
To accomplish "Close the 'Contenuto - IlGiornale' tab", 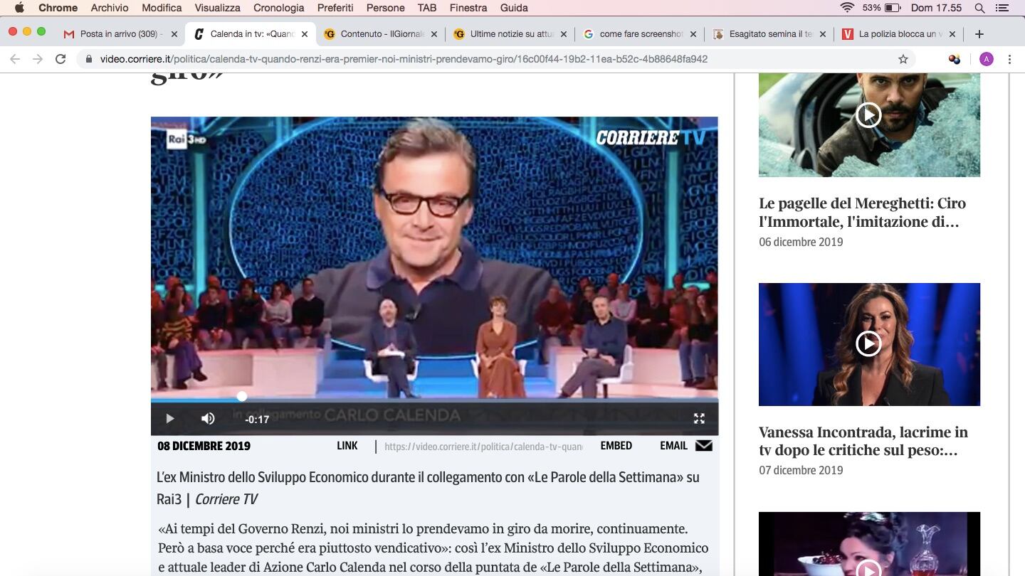I will (x=434, y=33).
